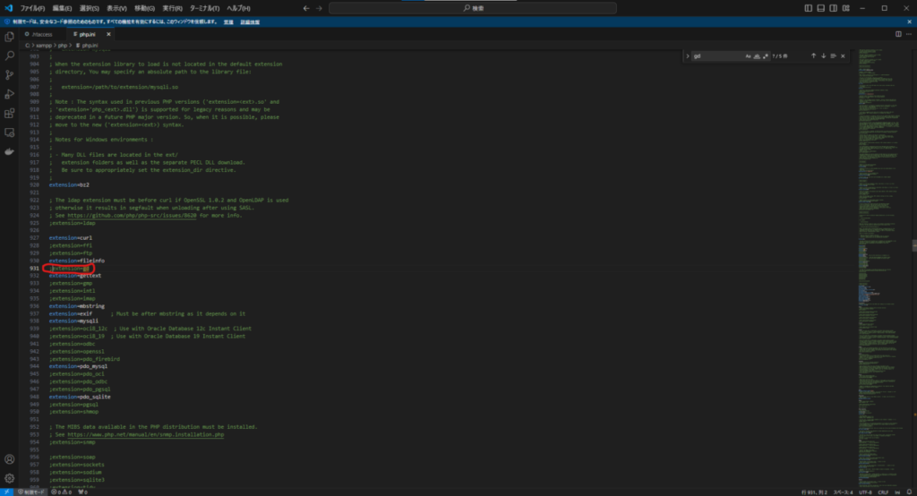Toggle Match Whole Word in find widget
The image size is (917, 496).
pyautogui.click(x=758, y=56)
